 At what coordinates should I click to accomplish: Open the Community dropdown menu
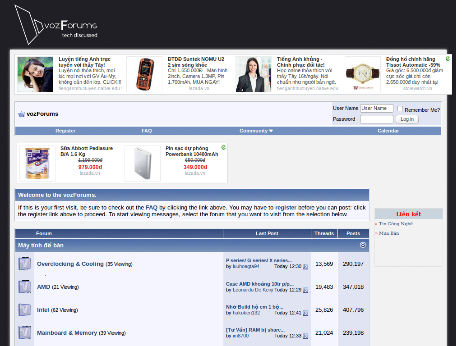(256, 131)
